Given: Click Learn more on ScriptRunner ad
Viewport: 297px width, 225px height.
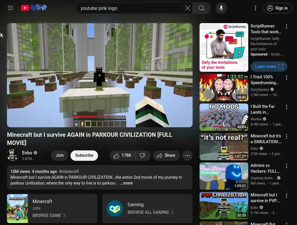Looking at the screenshot, I should (269, 67).
